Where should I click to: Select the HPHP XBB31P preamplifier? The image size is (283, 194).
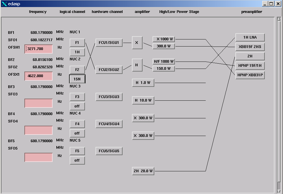[x=250, y=75]
